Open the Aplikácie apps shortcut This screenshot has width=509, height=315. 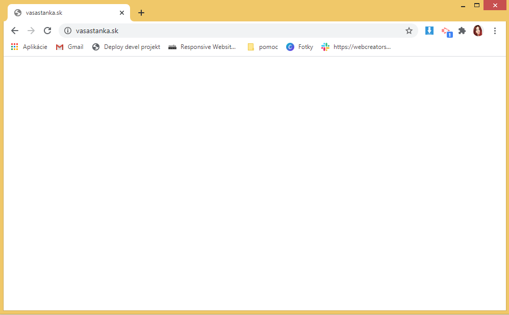[29, 47]
